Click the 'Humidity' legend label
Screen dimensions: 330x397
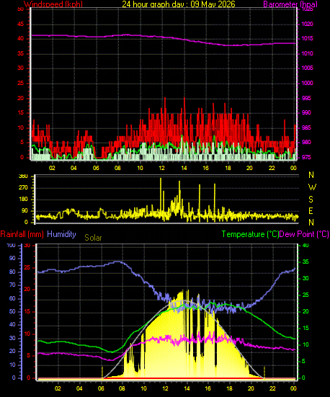(x=61, y=234)
